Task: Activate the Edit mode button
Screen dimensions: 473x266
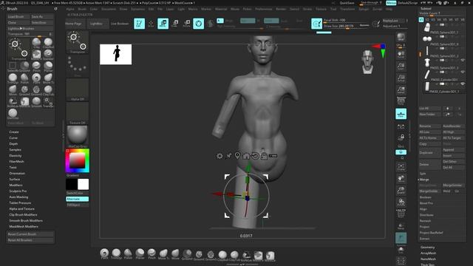Action: [x=139, y=24]
